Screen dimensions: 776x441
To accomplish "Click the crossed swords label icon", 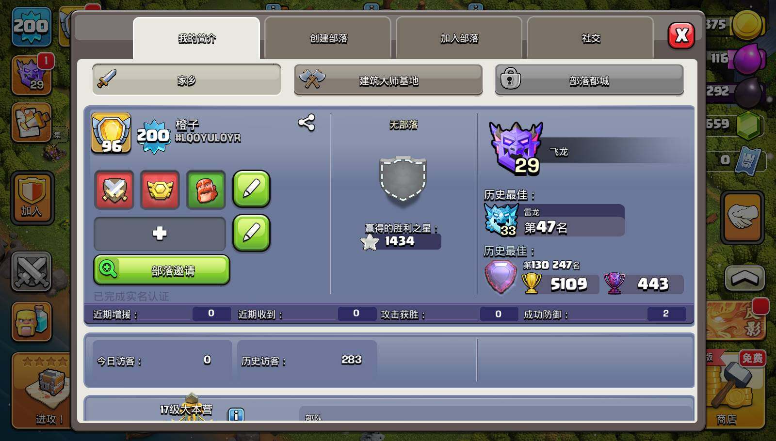I will (114, 189).
